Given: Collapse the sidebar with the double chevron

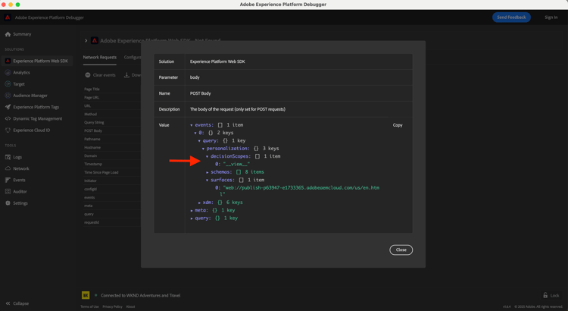Looking at the screenshot, I should pos(8,303).
